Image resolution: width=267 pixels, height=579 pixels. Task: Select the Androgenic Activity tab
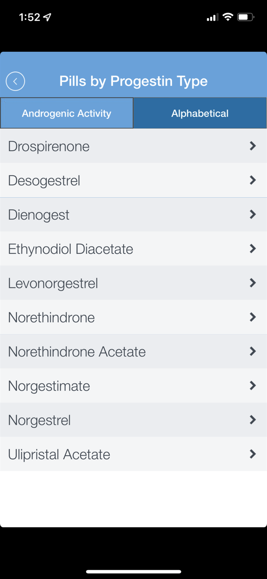(66, 113)
